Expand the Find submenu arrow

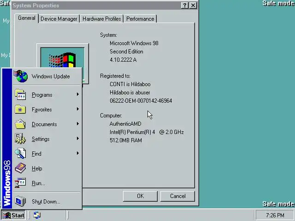coord(78,153)
